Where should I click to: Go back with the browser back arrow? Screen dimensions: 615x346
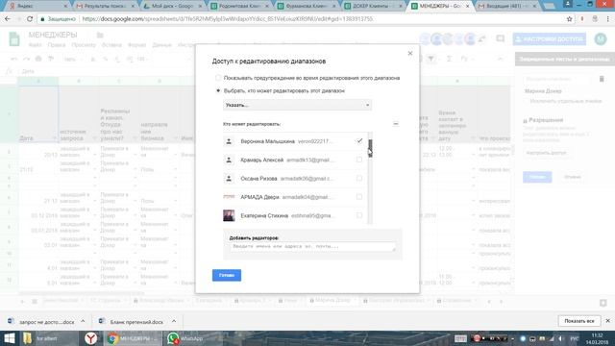pos(8,19)
